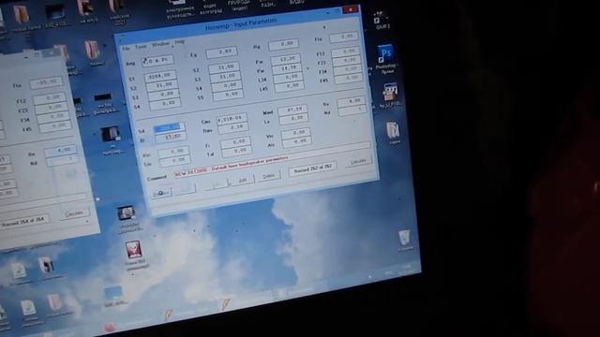Open the Tools menu in Hornresp
The width and height of the screenshot is (600, 337).
141,46
